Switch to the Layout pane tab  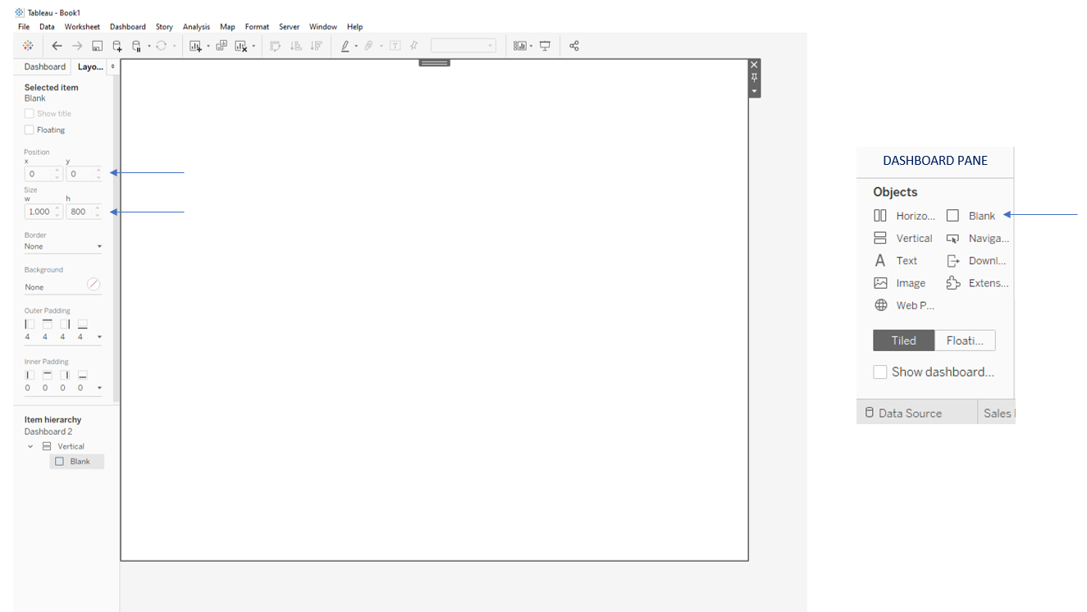click(x=90, y=67)
